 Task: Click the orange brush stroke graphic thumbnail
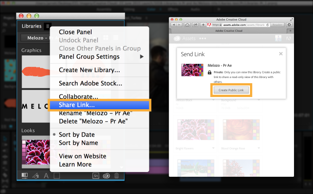(36, 72)
